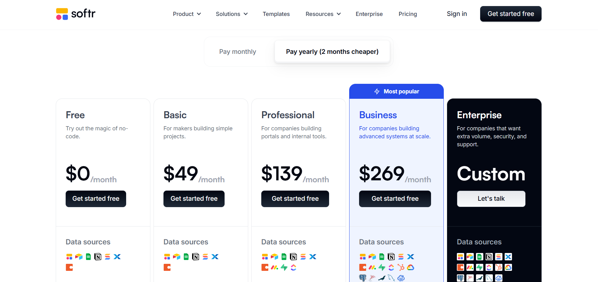
Task: Open the Pricing nav link
Action: (x=408, y=14)
